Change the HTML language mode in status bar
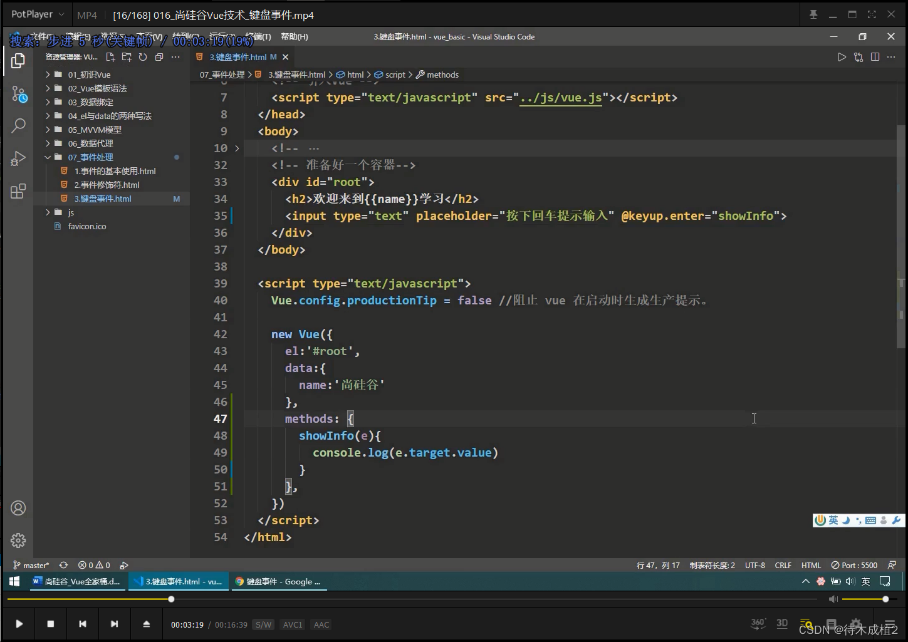Viewport: 908px width, 642px height. point(811,565)
